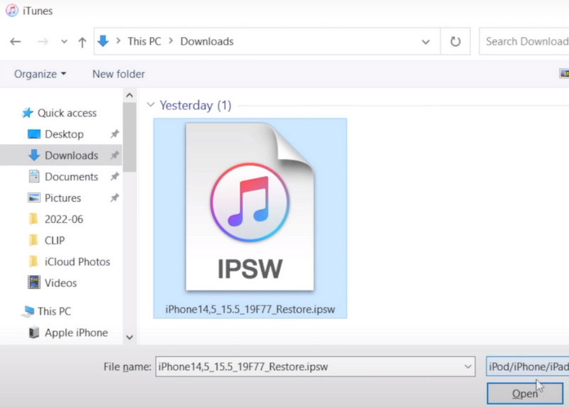Open Documents in the sidebar

tap(63, 176)
